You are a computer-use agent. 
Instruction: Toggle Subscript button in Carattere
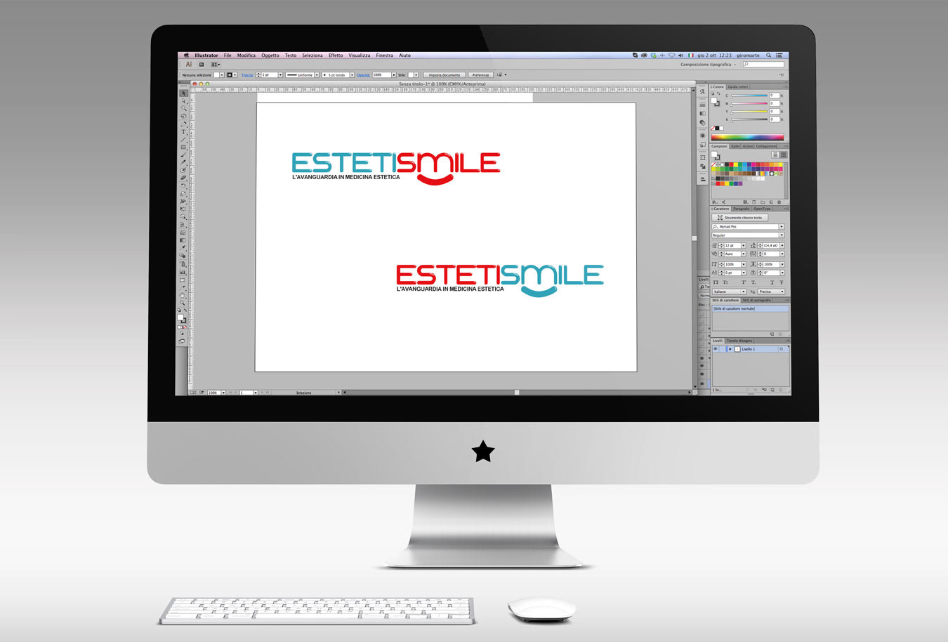tap(753, 282)
